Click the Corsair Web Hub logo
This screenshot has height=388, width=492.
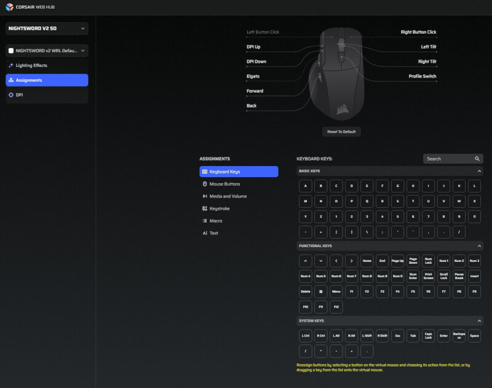point(9,7)
